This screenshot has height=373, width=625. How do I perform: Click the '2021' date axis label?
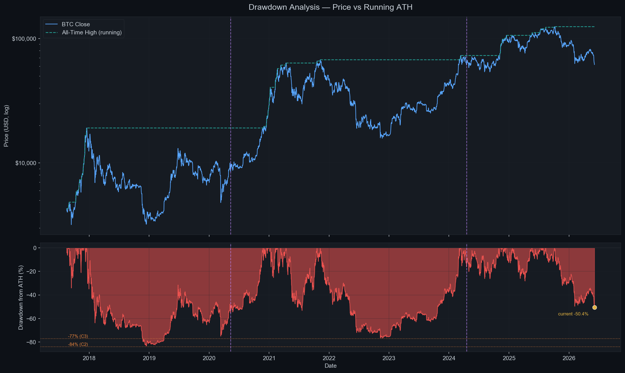[269, 358]
